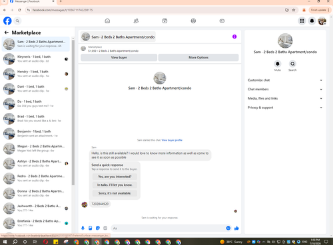Click the View buyer button
The height and width of the screenshot is (245, 333).
(x=119, y=58)
